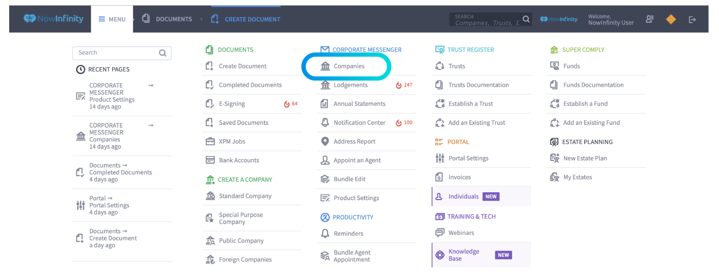The height and width of the screenshot is (274, 719).
Task: Open recent Corporate Messenger Companies page
Action: point(122,136)
